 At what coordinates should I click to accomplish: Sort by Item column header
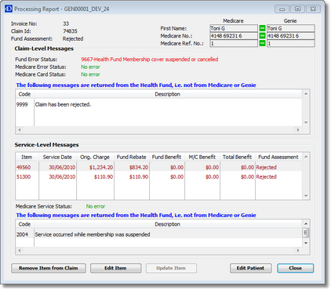click(27, 157)
